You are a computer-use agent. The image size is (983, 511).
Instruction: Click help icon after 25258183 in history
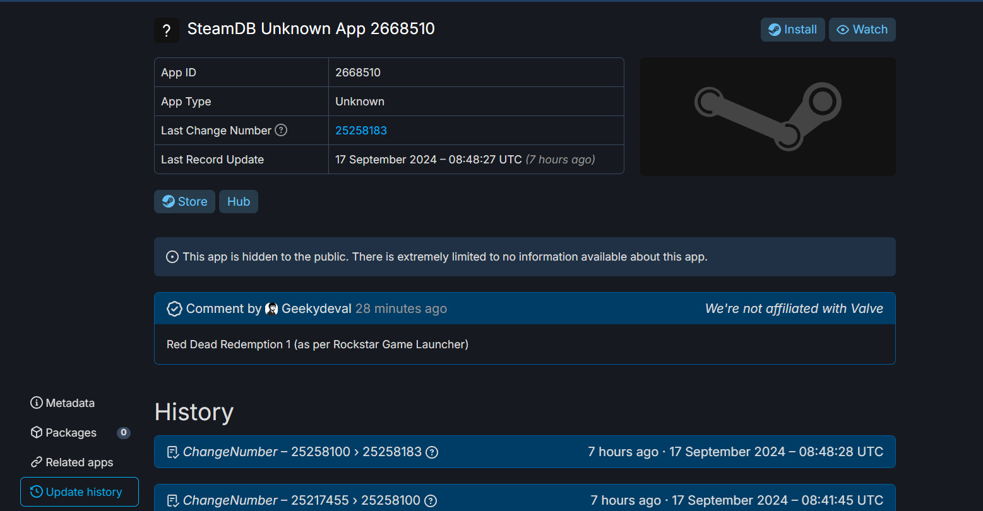pyautogui.click(x=432, y=452)
